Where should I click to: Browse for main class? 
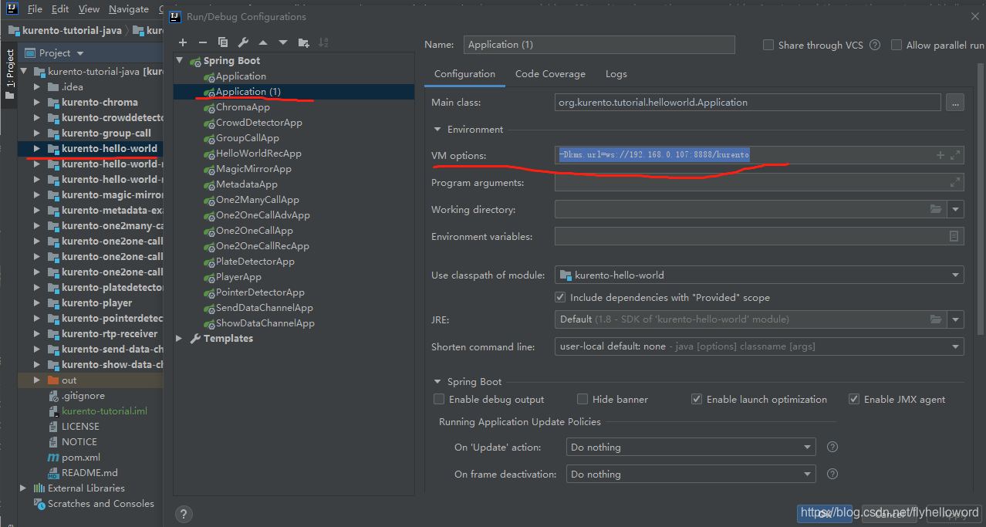point(955,102)
